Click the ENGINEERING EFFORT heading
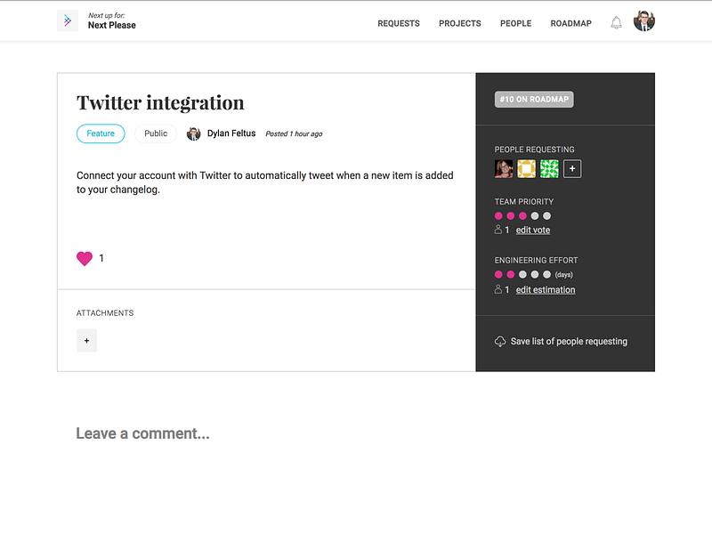 click(537, 260)
